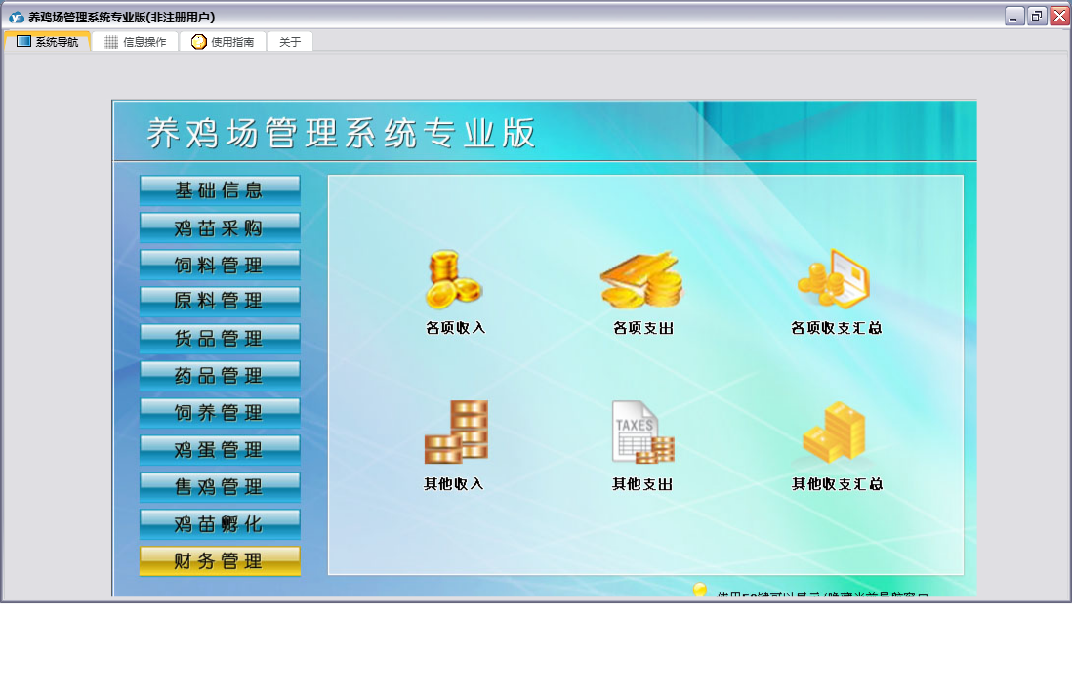Switch to the 信息操作 tab

pyautogui.click(x=136, y=42)
